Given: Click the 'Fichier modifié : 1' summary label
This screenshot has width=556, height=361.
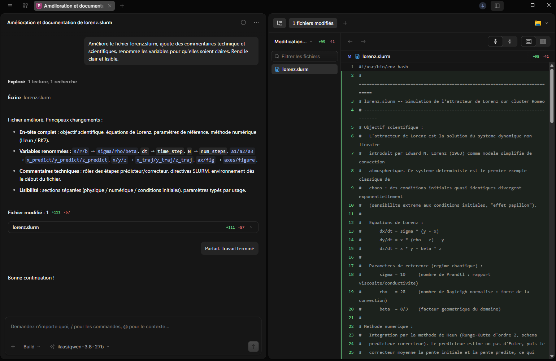Looking at the screenshot, I should pyautogui.click(x=28, y=212).
